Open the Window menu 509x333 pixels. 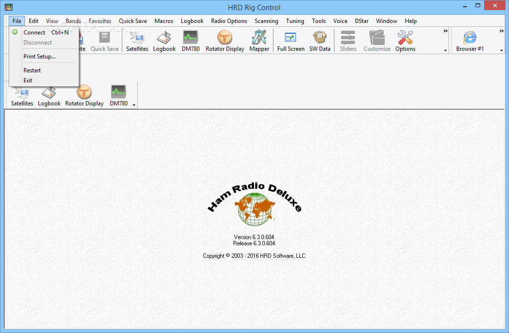coord(387,21)
